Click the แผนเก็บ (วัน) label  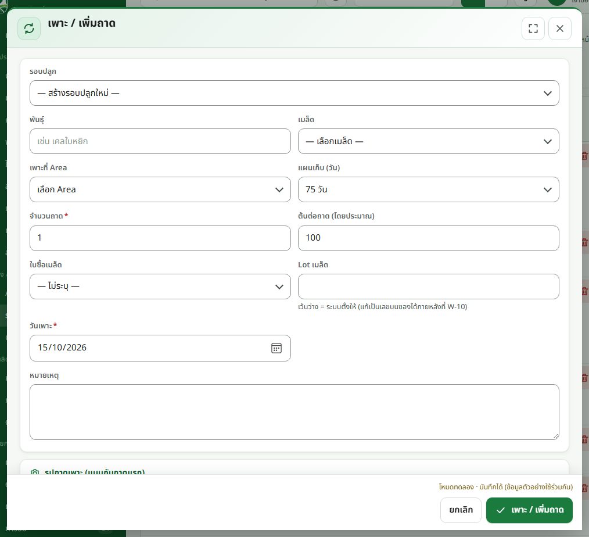point(319,168)
